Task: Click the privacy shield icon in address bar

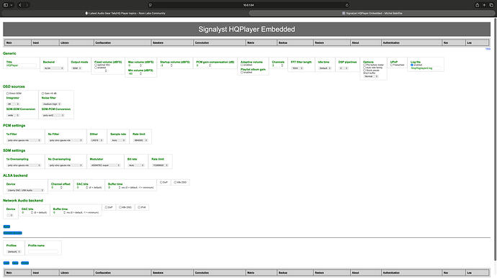Action: [151, 5]
